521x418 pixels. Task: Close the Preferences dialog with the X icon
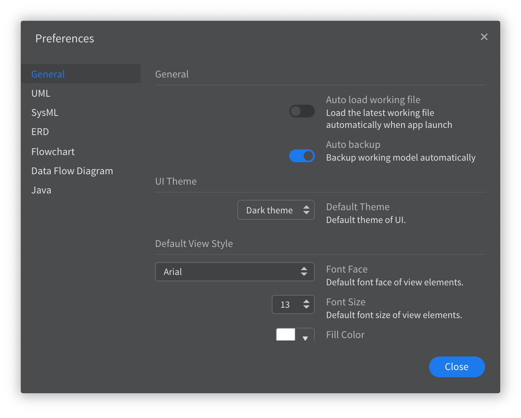(x=484, y=37)
